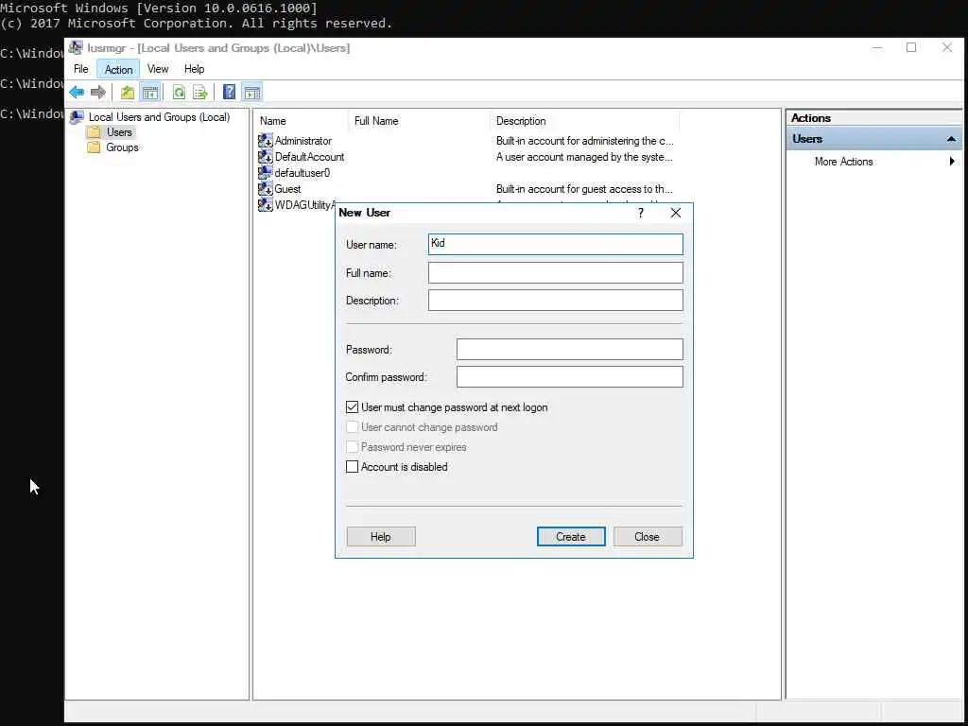Screen dimensions: 968x726
Task: Open the View menu
Action: point(158,69)
